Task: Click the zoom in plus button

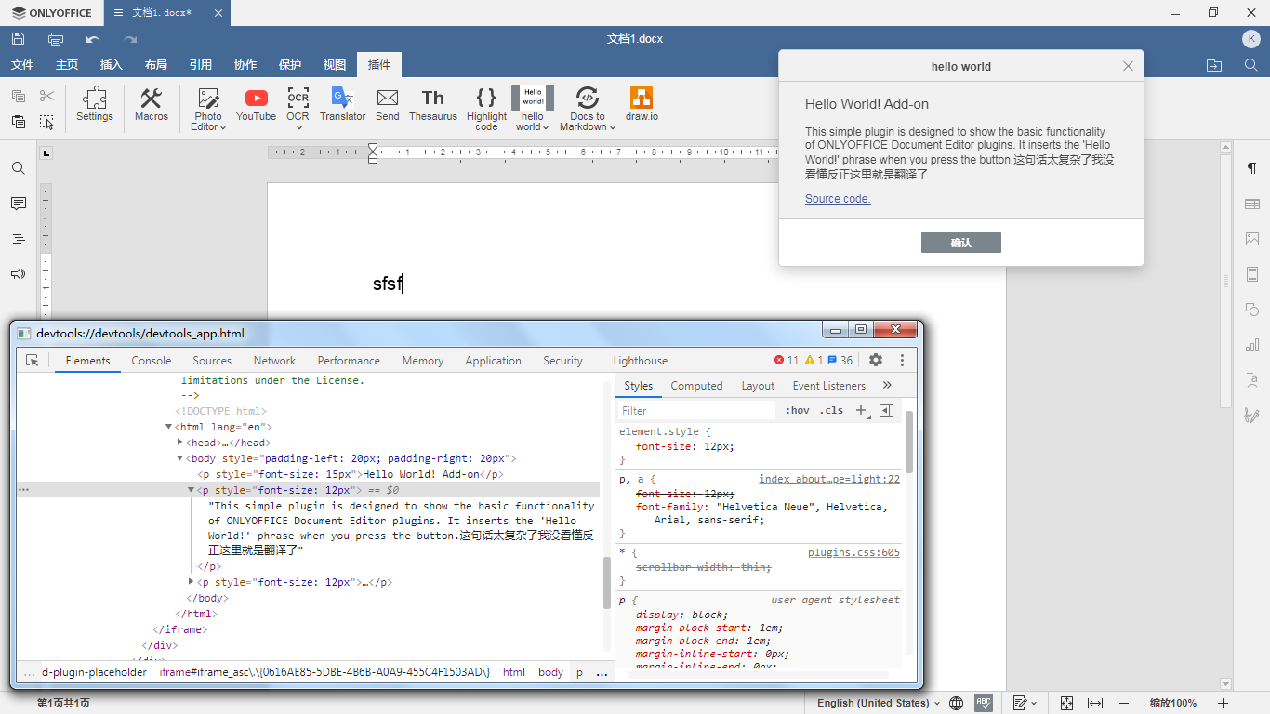Action: coord(1224,703)
